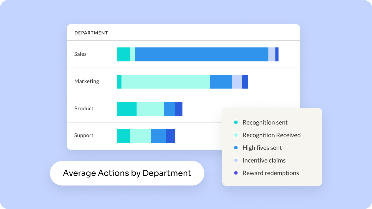Click Marketing recognition sent bar segment

pyautogui.click(x=119, y=82)
